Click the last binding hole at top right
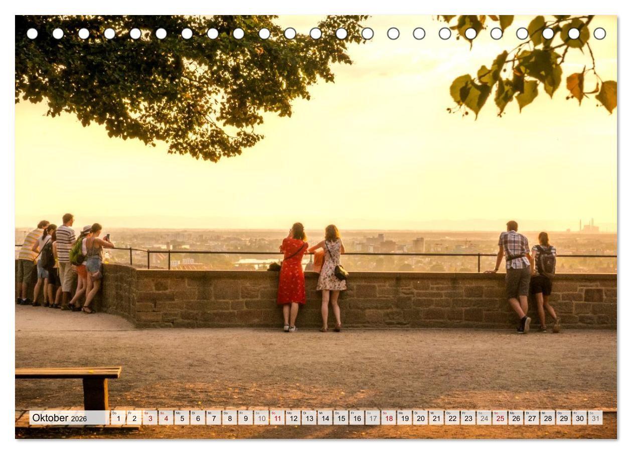 (599, 34)
